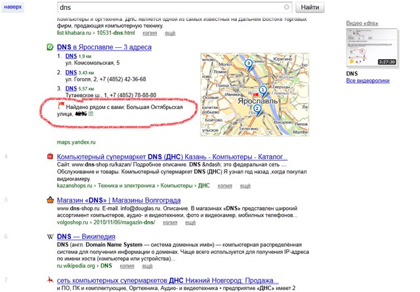Image resolution: width=420 pixels, height=292 pixels.
Task: Open 'Компьютерный супермаркет DNS (ДНС) Казань' result
Action: pos(172,157)
